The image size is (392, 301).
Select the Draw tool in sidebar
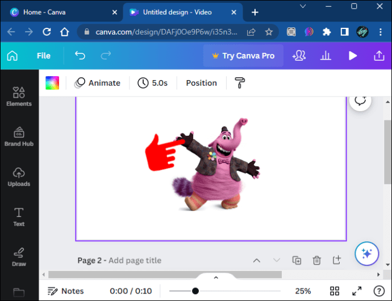[x=19, y=257]
